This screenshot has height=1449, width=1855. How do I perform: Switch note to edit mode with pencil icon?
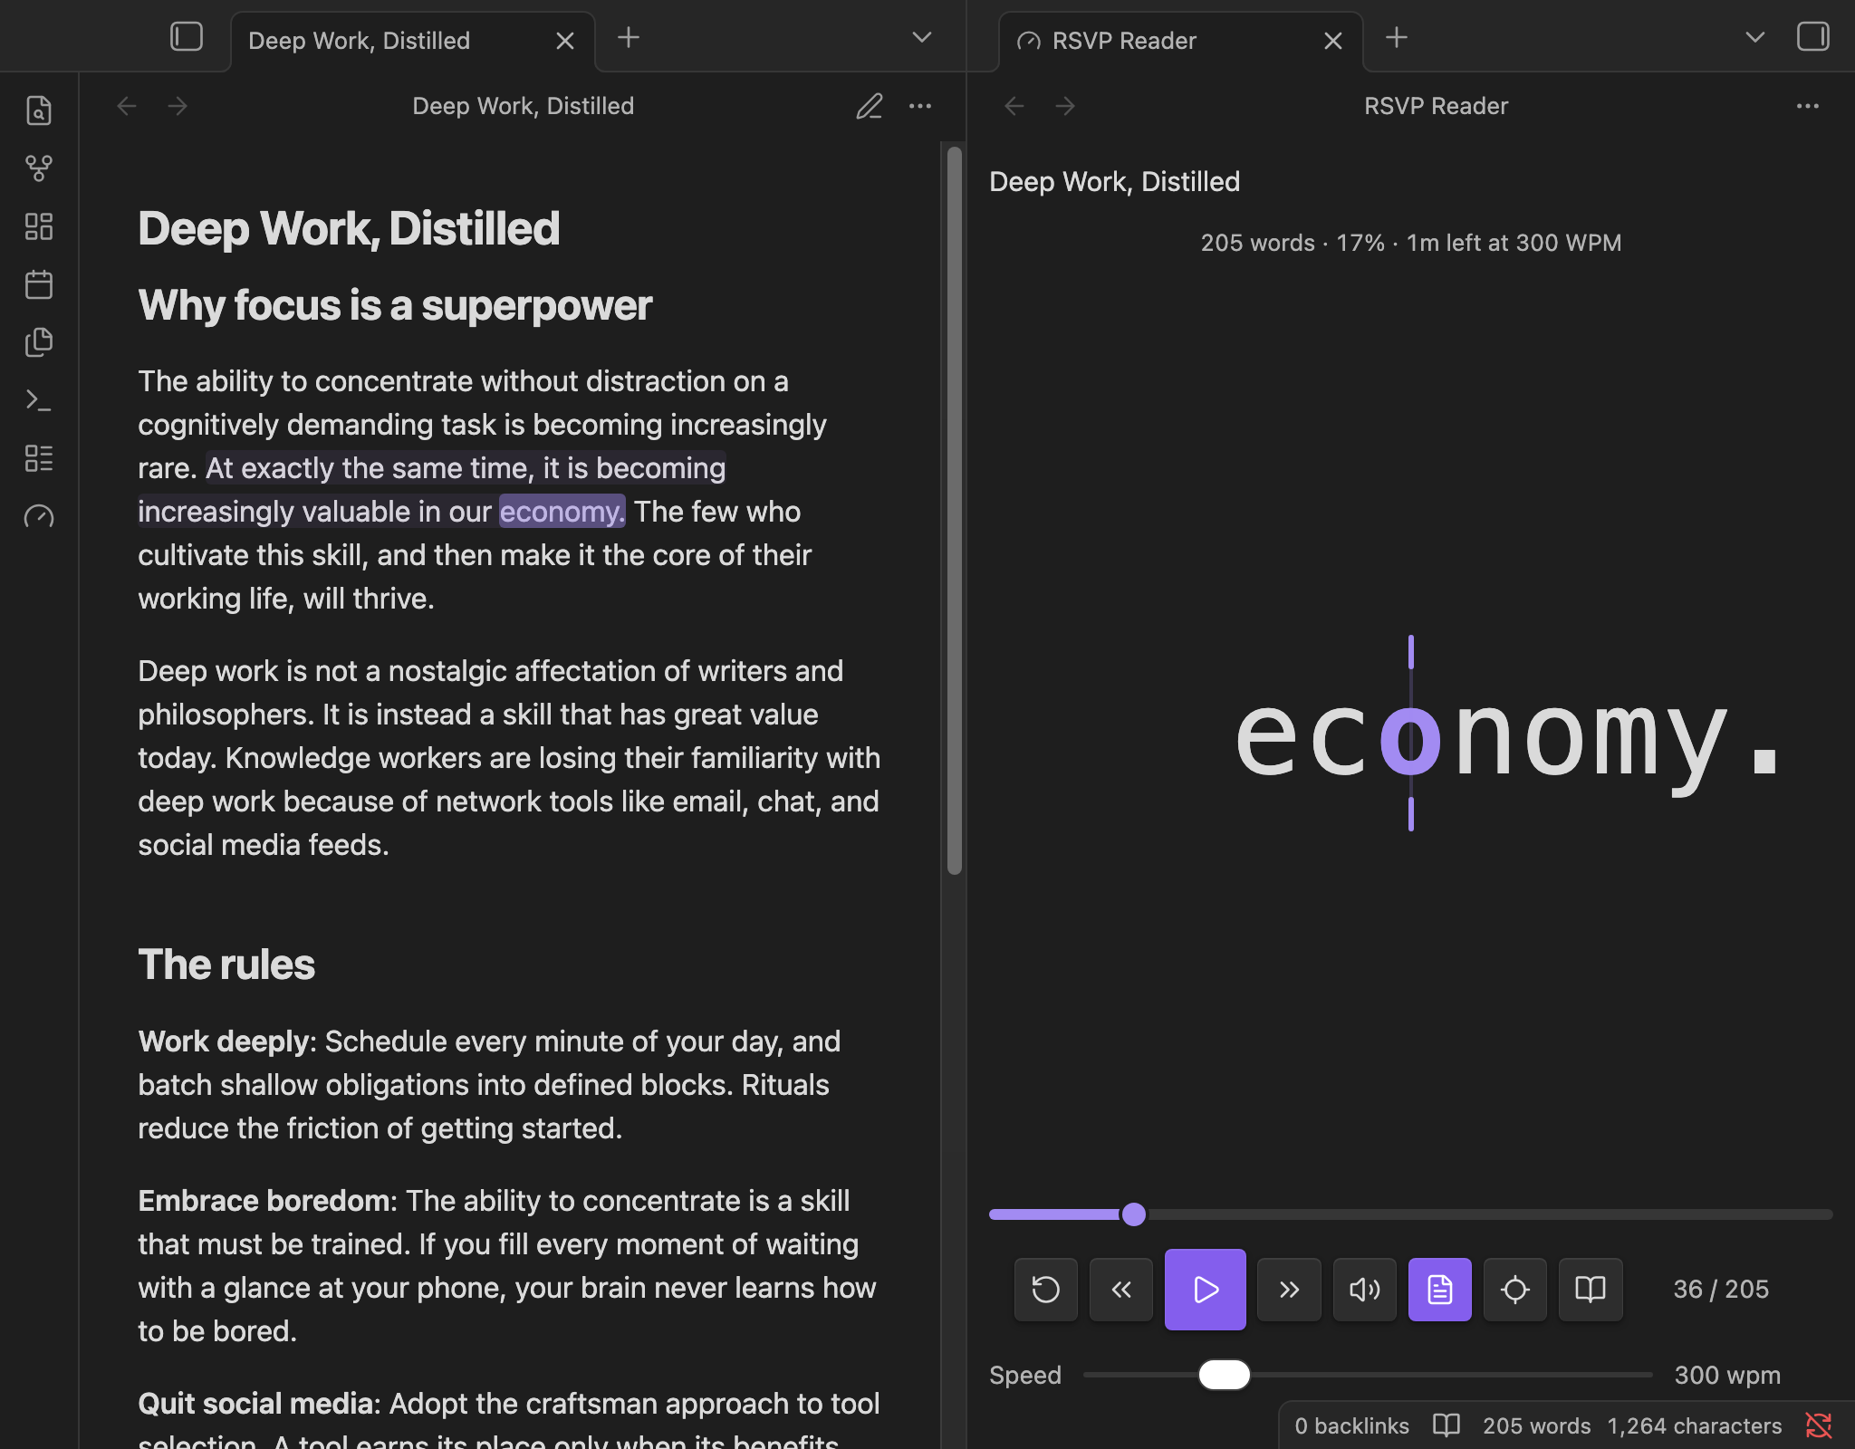point(870,106)
